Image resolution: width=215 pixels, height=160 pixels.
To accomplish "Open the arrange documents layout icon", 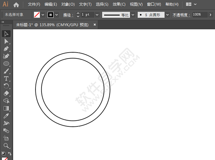I will [x=188, y=4].
